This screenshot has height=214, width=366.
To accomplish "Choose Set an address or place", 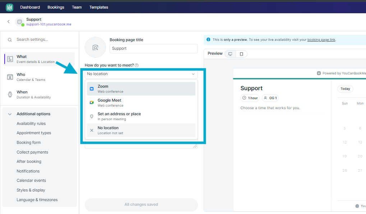I will (141, 116).
